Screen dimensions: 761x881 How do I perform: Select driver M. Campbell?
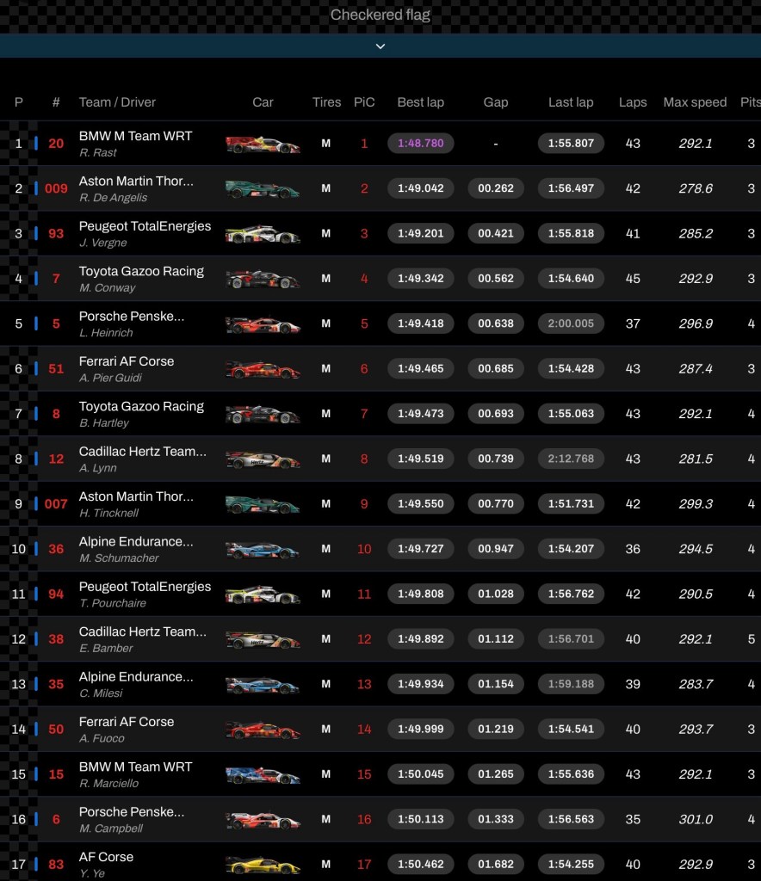point(111,829)
